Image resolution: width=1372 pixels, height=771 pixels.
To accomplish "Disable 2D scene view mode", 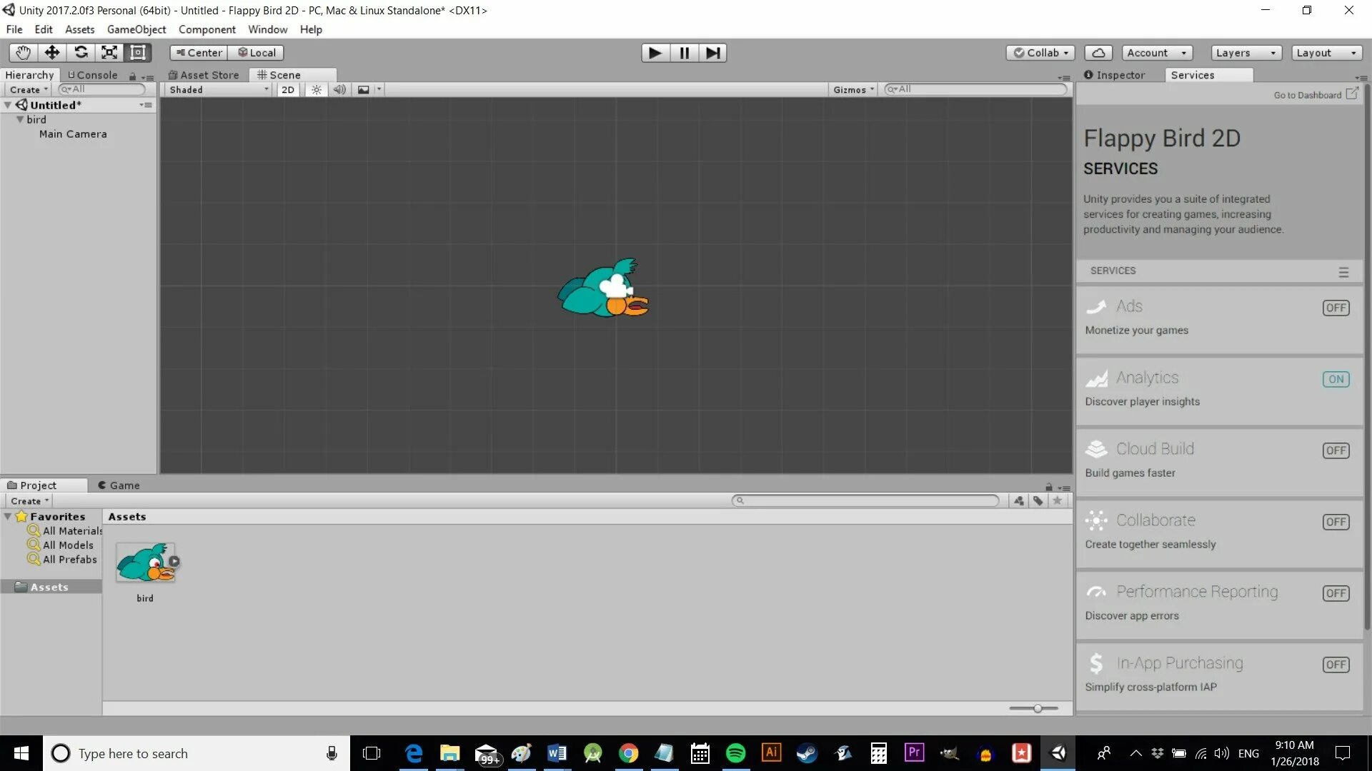I will point(287,90).
